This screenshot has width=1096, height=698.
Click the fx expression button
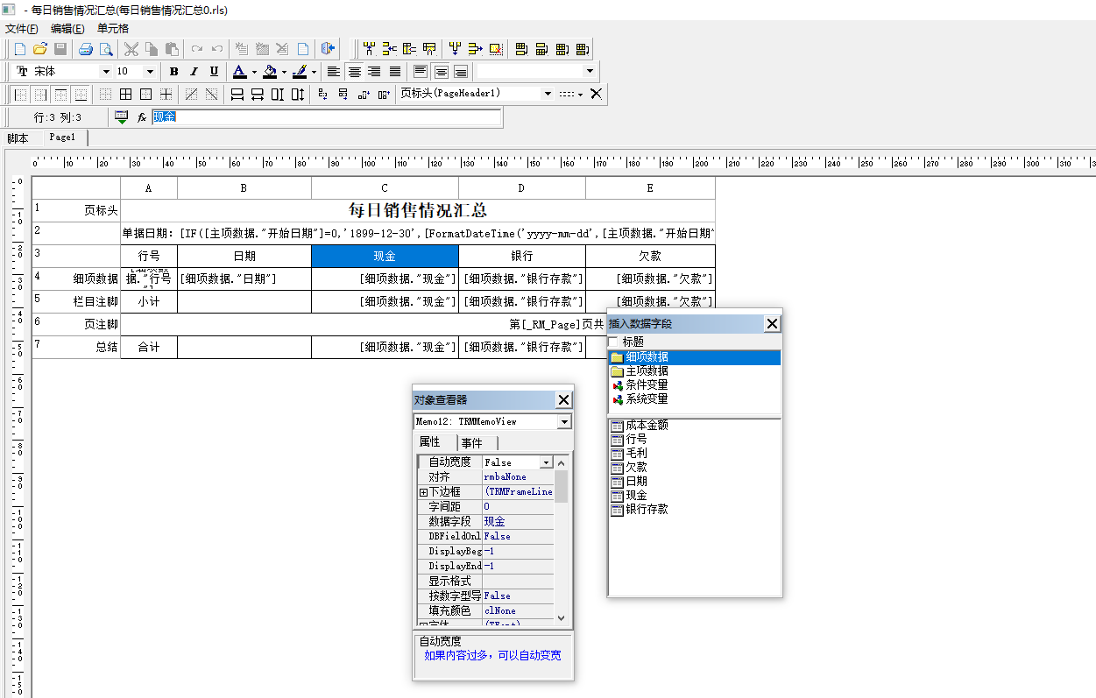[x=141, y=117]
